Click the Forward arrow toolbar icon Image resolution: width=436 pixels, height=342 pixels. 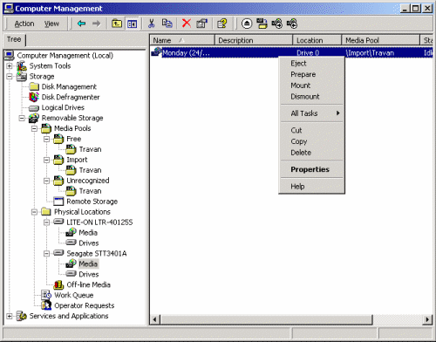tap(96, 24)
